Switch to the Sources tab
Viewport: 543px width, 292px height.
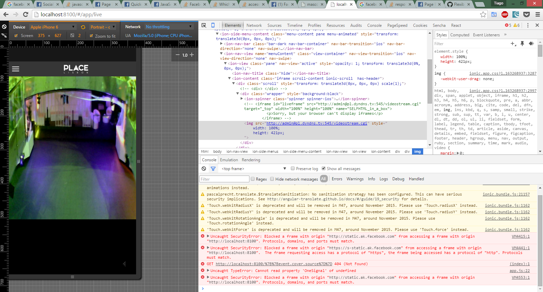coord(275,25)
